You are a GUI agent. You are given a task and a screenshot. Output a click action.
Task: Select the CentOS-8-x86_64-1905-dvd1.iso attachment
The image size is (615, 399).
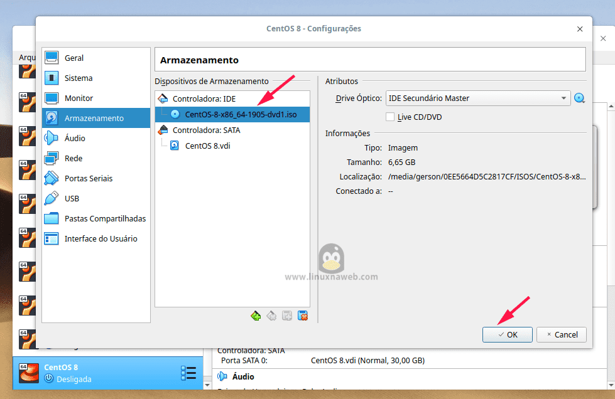click(232, 114)
